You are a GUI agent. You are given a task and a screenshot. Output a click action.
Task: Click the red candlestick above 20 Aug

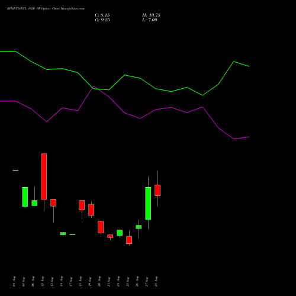coord(101,227)
